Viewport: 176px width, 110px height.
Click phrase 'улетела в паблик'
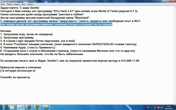(71, 14)
